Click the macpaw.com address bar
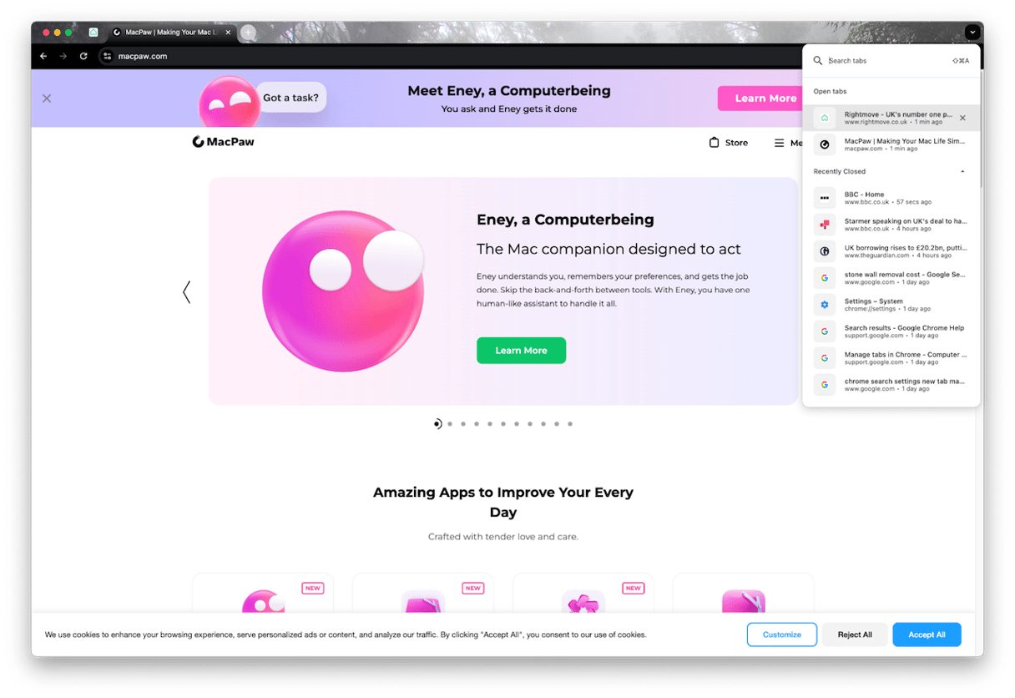The image size is (1015, 698). click(451, 56)
